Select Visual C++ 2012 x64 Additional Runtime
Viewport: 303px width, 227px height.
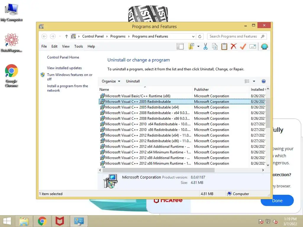[x=182, y=147]
